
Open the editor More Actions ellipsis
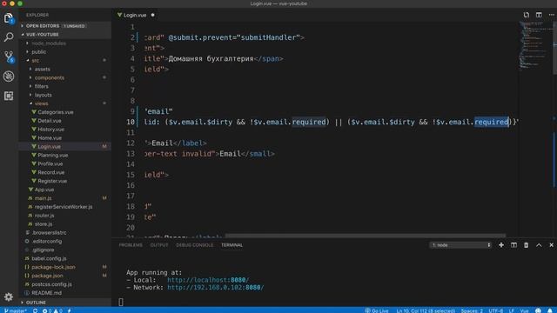(551, 15)
